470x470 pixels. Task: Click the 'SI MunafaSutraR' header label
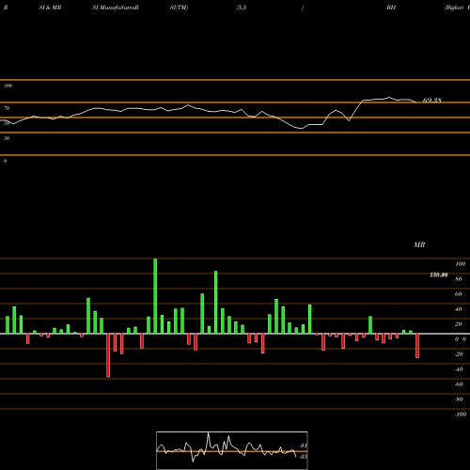(x=116, y=8)
